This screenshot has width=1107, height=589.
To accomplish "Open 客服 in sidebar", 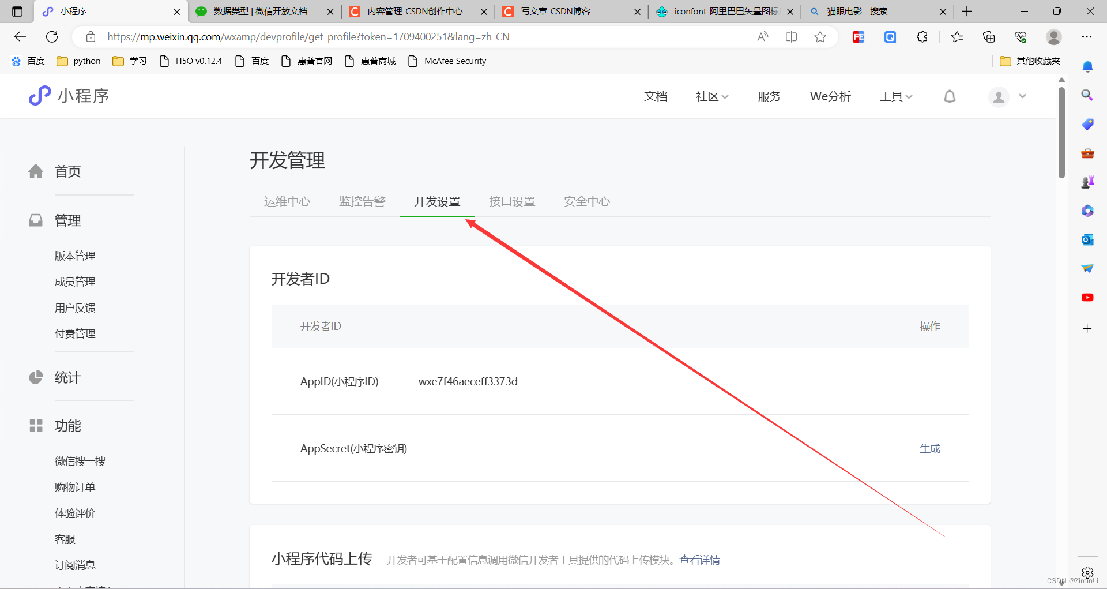I will click(65, 539).
